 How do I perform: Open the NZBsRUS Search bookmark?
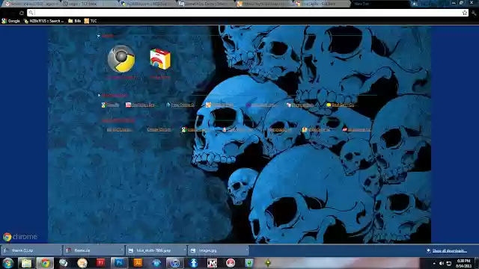pyautogui.click(x=43, y=21)
